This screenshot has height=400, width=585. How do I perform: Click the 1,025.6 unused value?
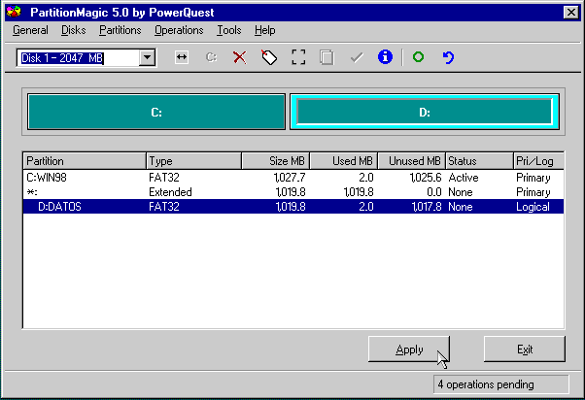click(x=426, y=178)
